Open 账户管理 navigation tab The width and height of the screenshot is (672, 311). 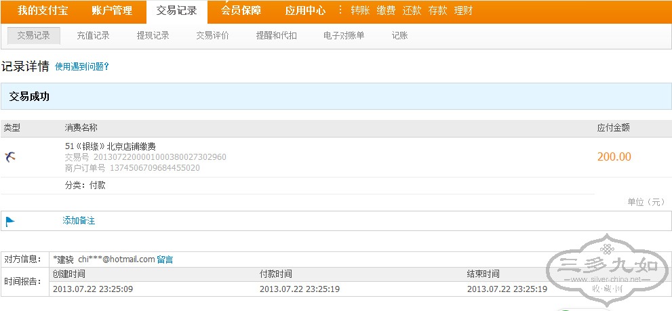click(112, 11)
